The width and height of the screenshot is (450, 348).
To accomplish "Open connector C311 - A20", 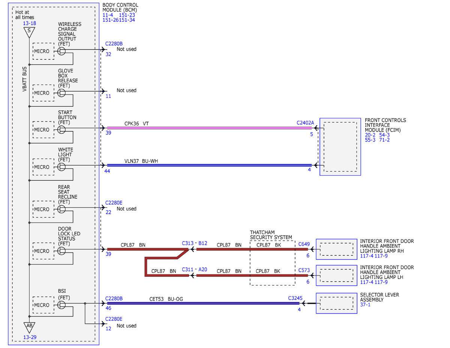I will (195, 270).
